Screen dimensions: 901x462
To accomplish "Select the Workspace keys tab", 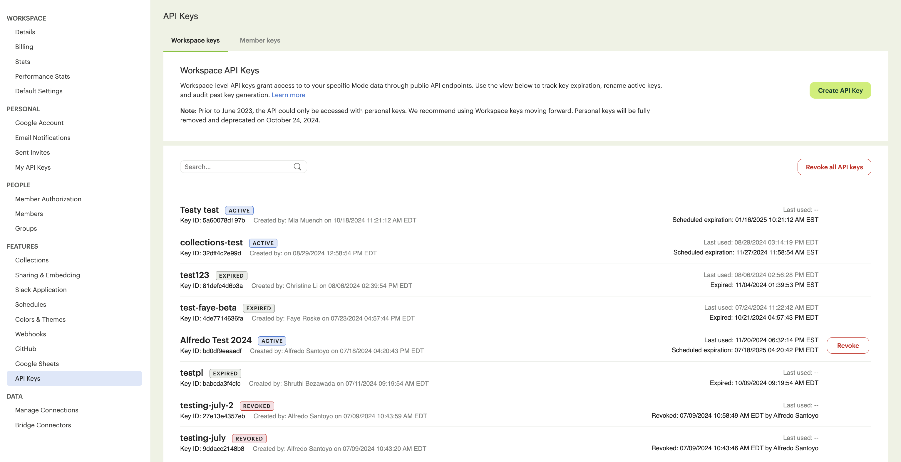I will click(x=195, y=40).
